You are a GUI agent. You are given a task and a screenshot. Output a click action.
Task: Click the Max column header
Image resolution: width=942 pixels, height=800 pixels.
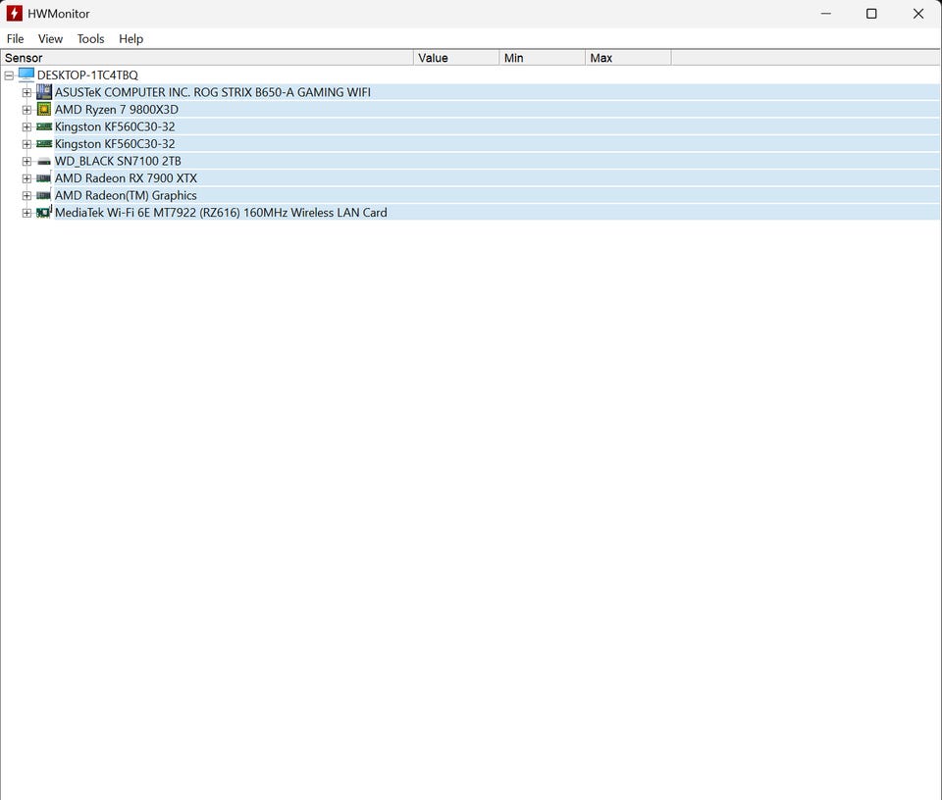628,58
